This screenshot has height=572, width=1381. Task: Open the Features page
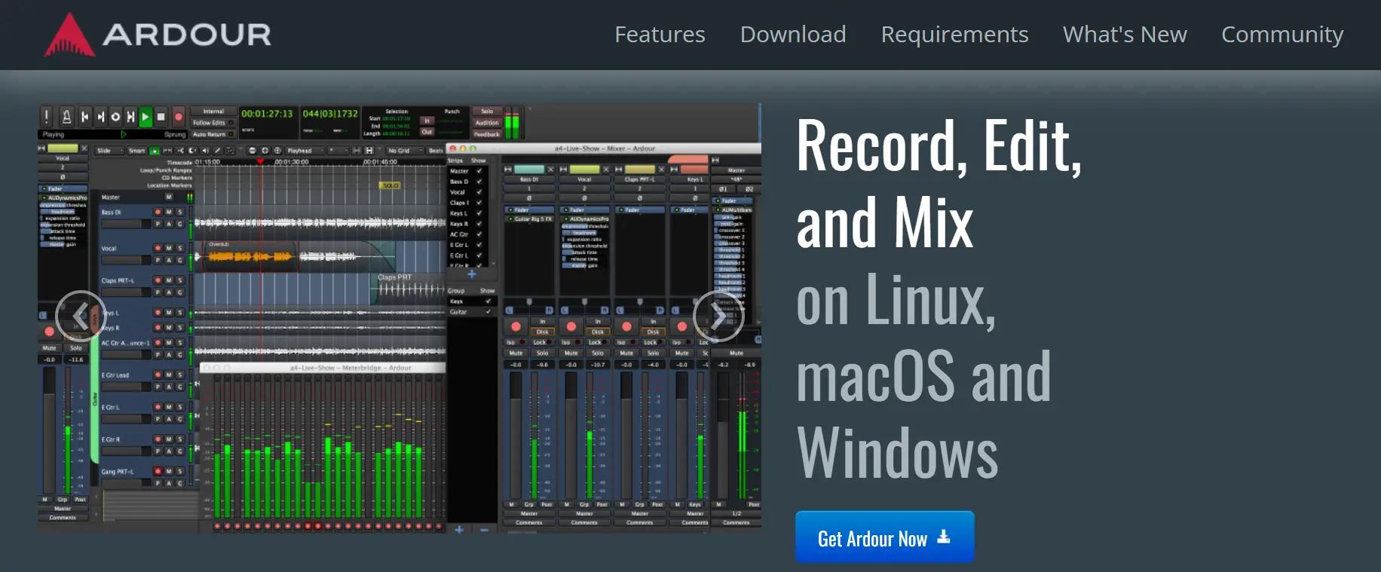point(660,35)
